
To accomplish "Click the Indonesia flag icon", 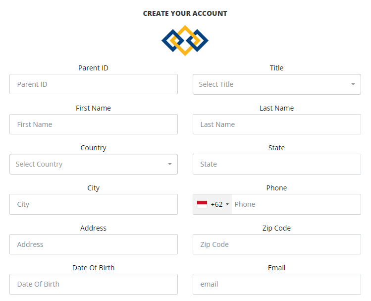I will (x=202, y=204).
